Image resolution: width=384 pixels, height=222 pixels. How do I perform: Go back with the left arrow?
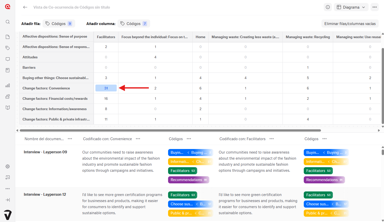pos(25,7)
